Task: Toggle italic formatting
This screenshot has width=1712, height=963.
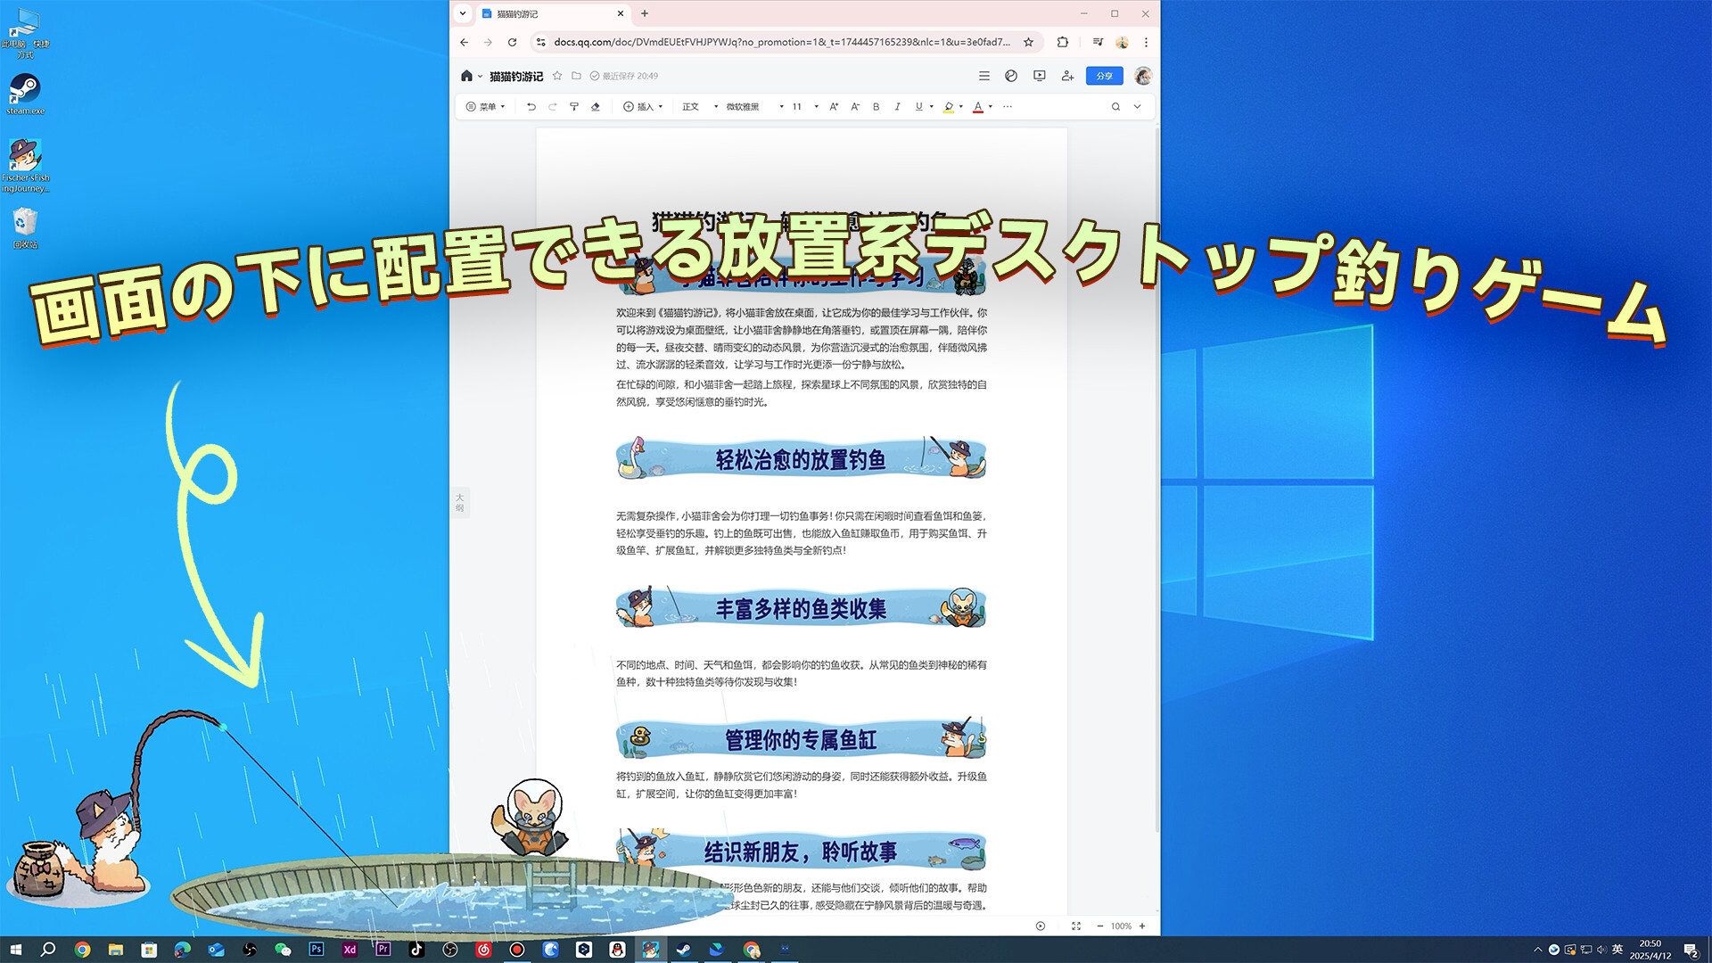Action: click(897, 106)
